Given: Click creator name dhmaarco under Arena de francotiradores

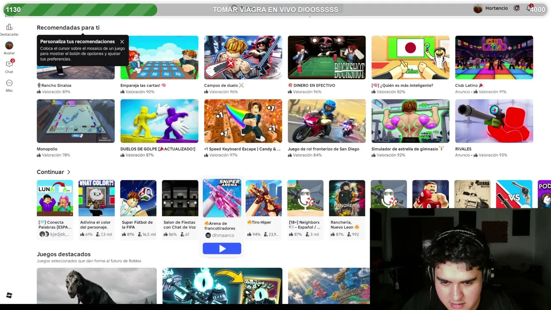Looking at the screenshot, I should pyautogui.click(x=223, y=236).
